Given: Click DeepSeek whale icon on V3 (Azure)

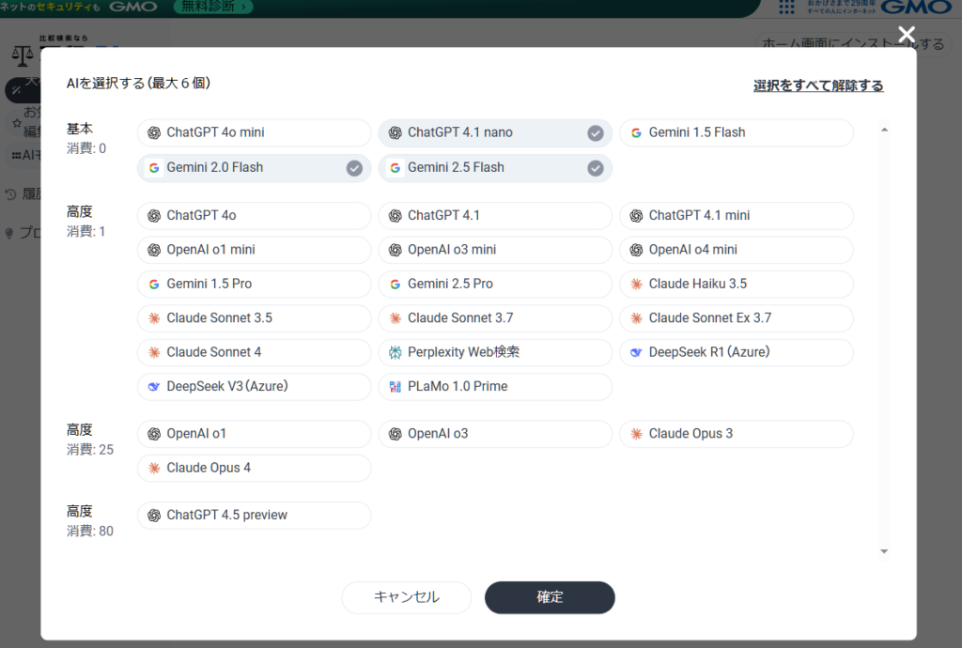Looking at the screenshot, I should coord(154,387).
